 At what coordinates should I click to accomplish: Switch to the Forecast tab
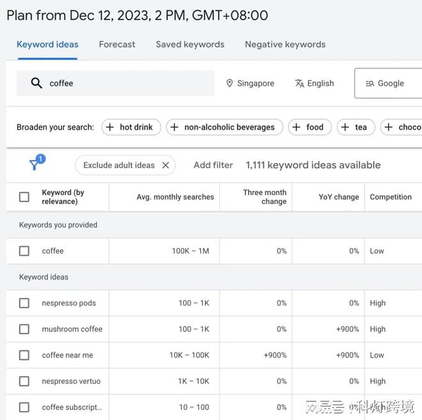tap(117, 44)
